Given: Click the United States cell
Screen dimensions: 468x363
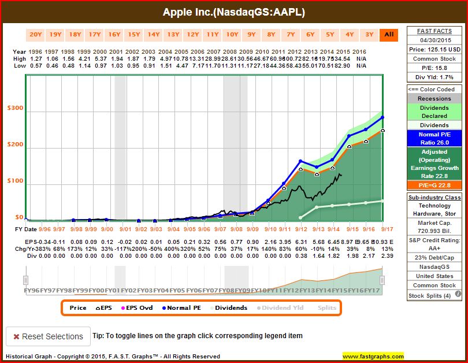Looking at the screenshot, I should pyautogui.click(x=434, y=276).
